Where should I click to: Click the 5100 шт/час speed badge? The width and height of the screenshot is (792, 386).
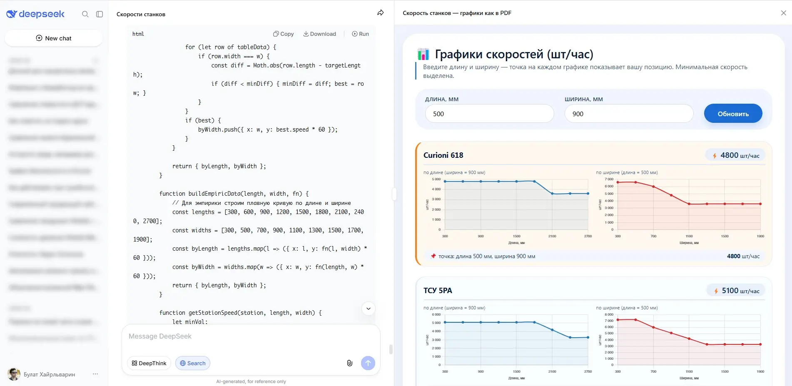(x=736, y=291)
